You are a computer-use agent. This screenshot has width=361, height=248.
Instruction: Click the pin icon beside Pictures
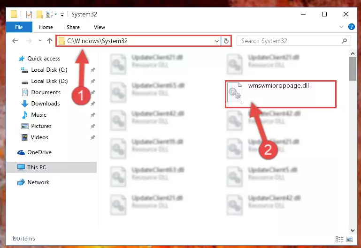tap(93, 126)
